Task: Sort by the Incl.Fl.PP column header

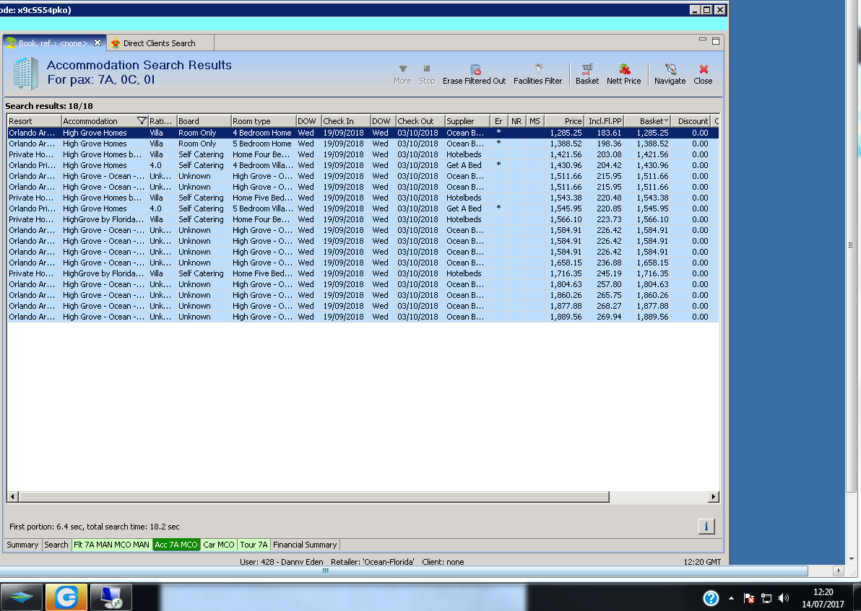Action: tap(604, 120)
